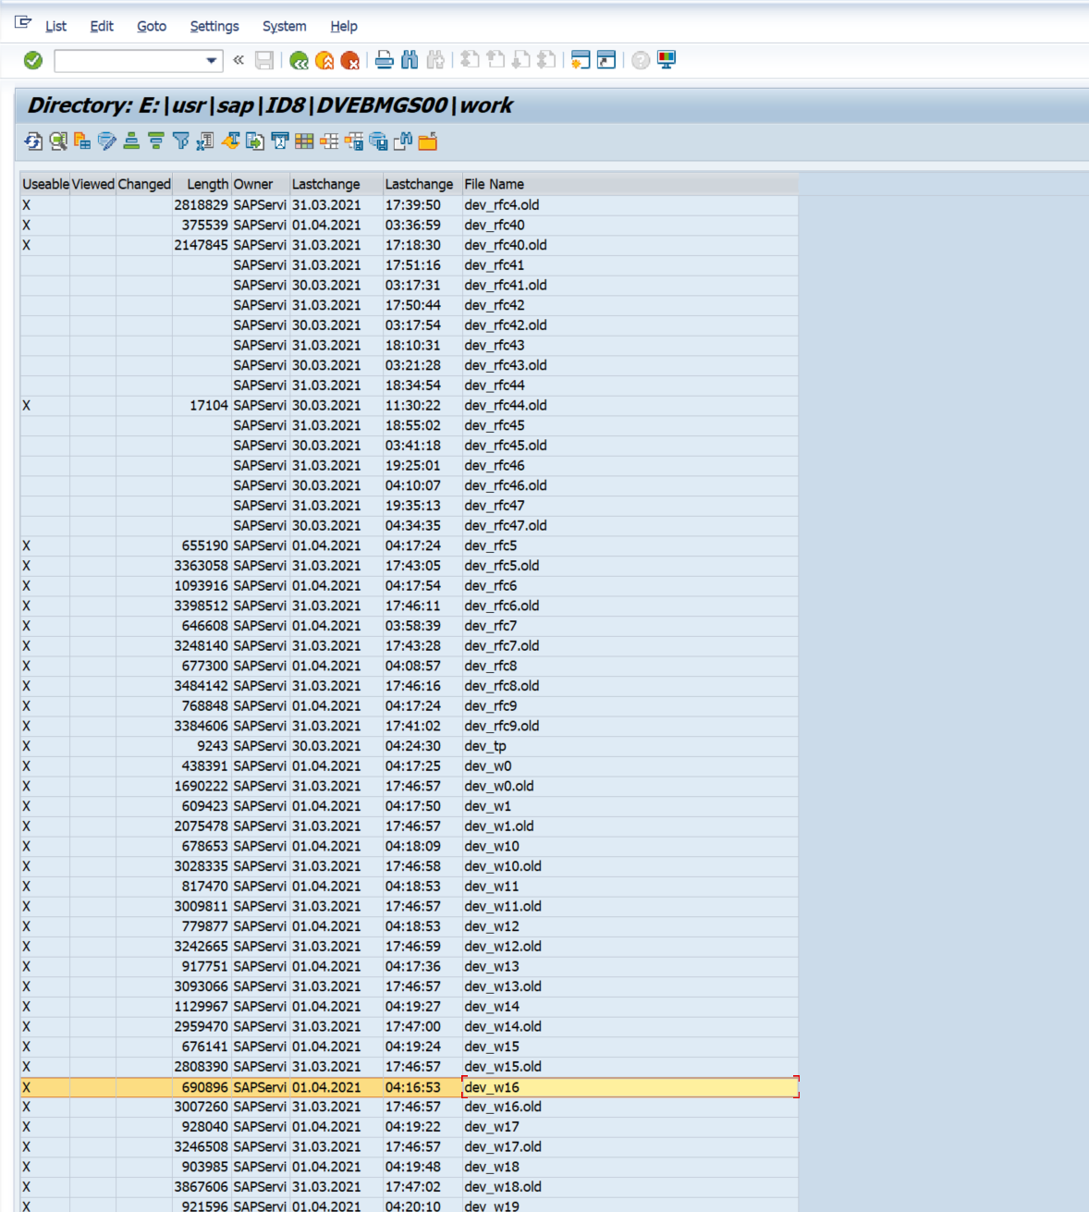Image resolution: width=1089 pixels, height=1212 pixels.
Task: Click the Create New Session icon
Action: tap(581, 61)
